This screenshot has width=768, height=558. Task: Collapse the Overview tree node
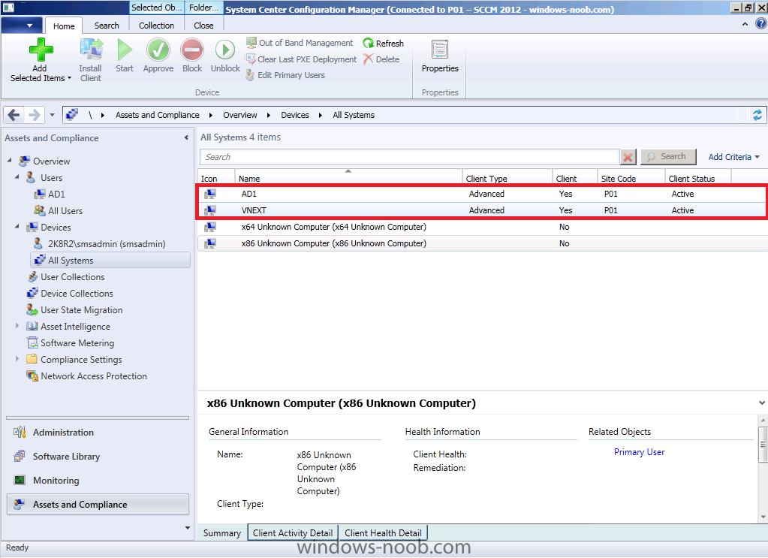point(10,161)
